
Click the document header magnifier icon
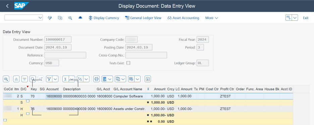[70, 18]
